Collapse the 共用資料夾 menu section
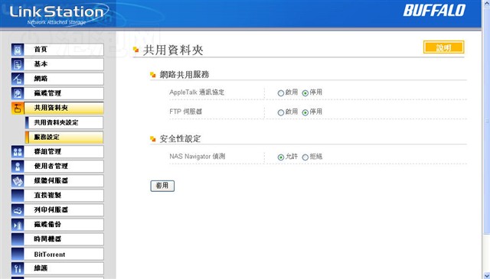The image size is (490, 279). [64, 108]
